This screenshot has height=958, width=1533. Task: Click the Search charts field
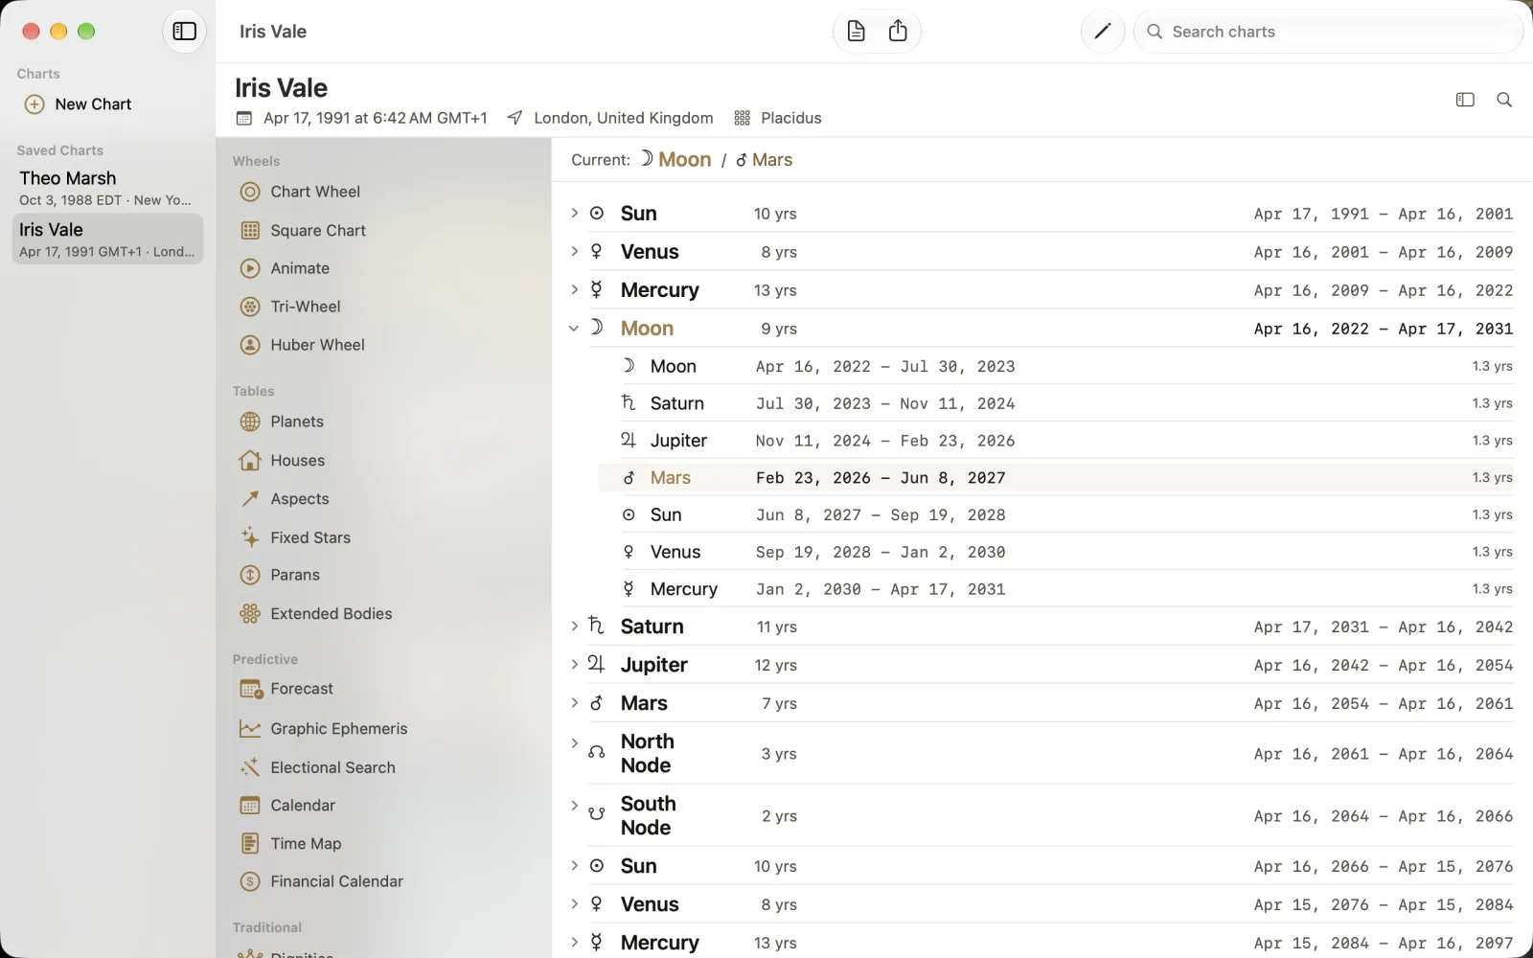point(1329,32)
